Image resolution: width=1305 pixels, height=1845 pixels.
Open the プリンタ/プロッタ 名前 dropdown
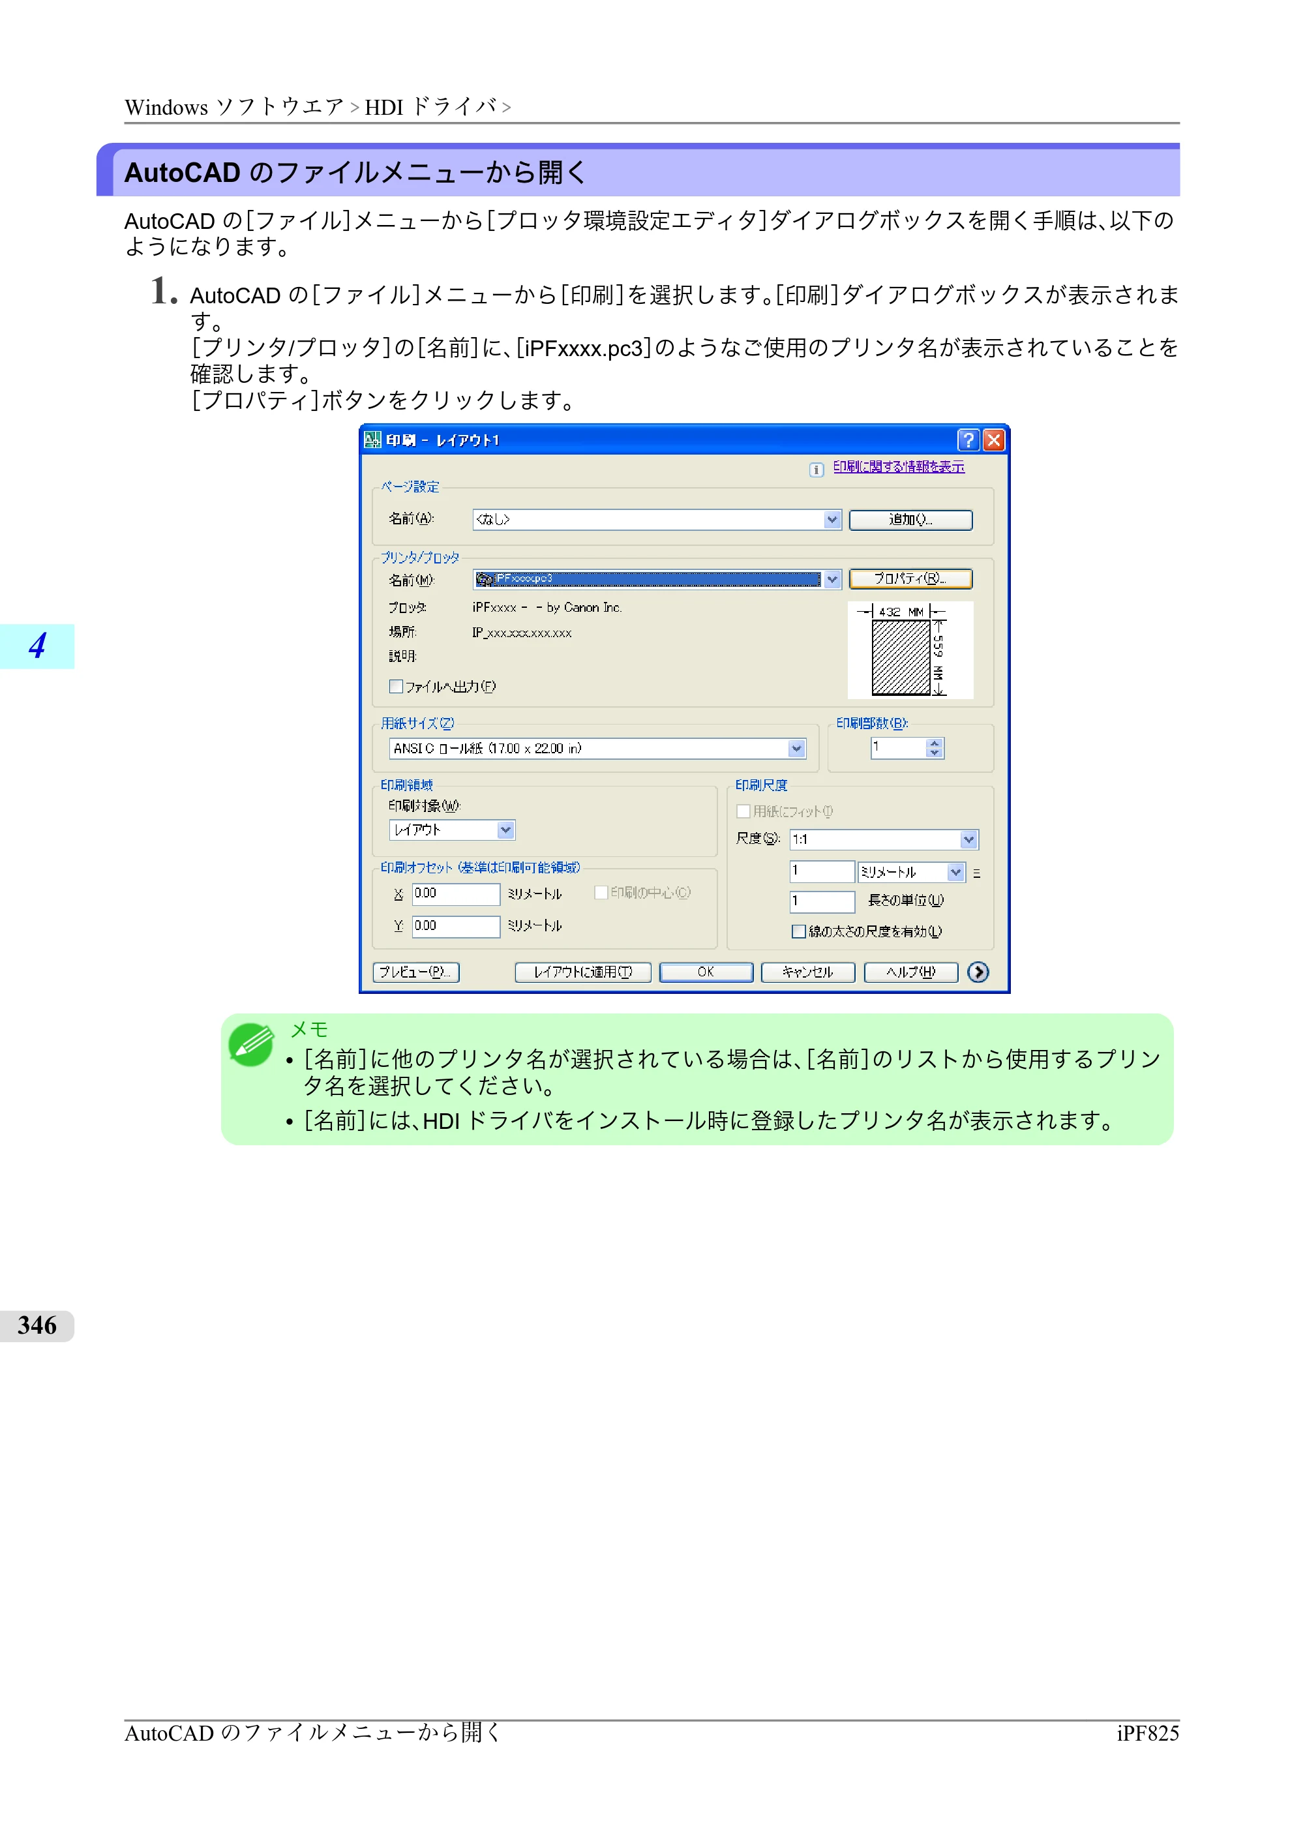832,578
